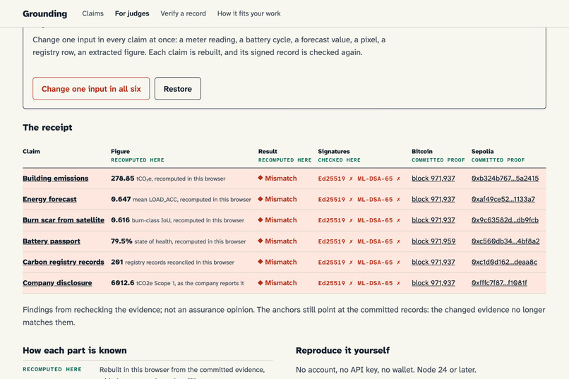Click Change one input in all six
569x379 pixels.
click(x=91, y=88)
